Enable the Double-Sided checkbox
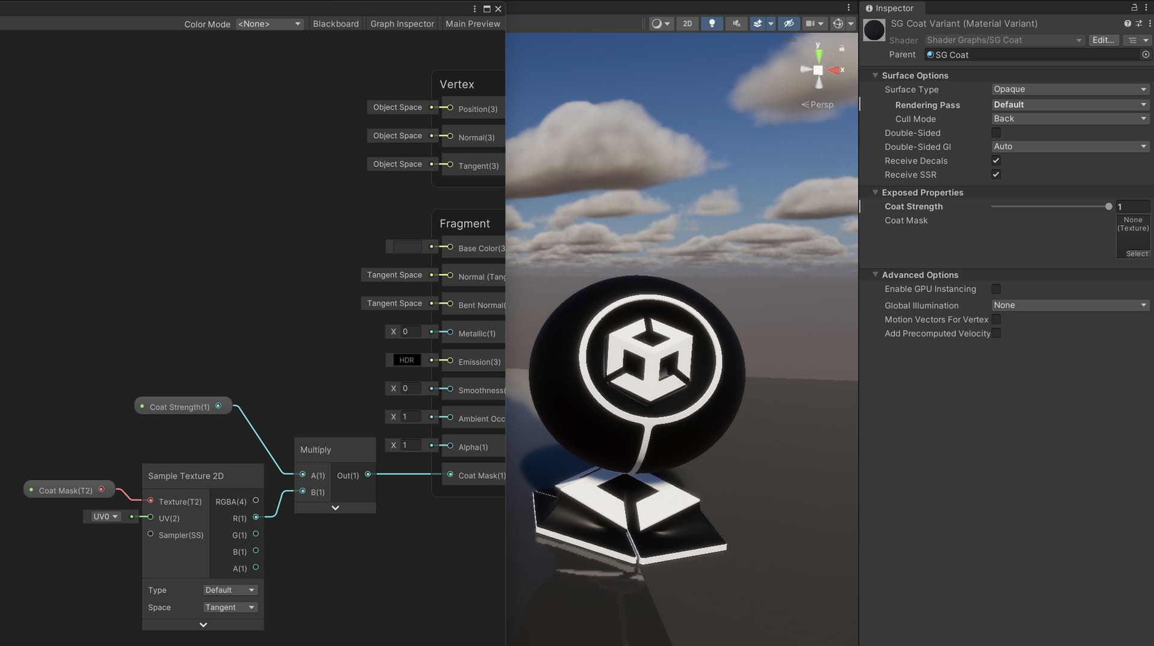 (996, 133)
